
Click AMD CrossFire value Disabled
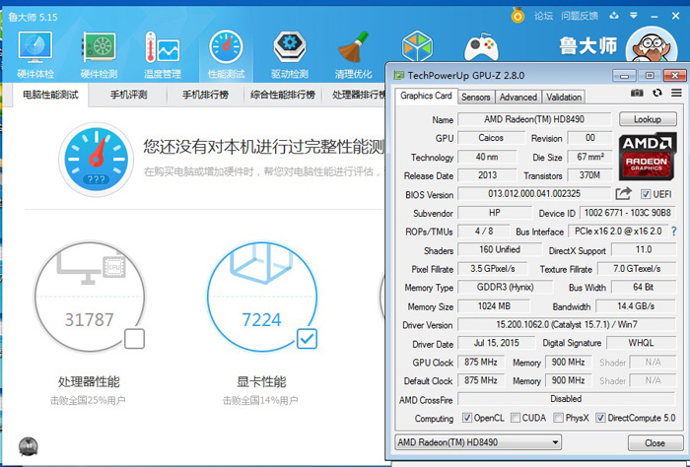(x=566, y=399)
